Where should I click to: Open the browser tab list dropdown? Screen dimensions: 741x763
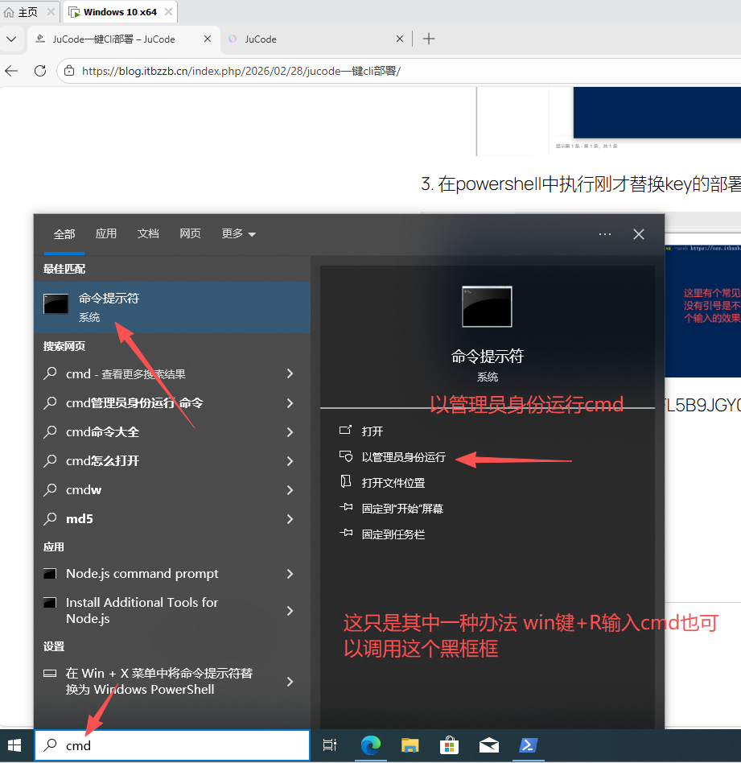[11, 39]
